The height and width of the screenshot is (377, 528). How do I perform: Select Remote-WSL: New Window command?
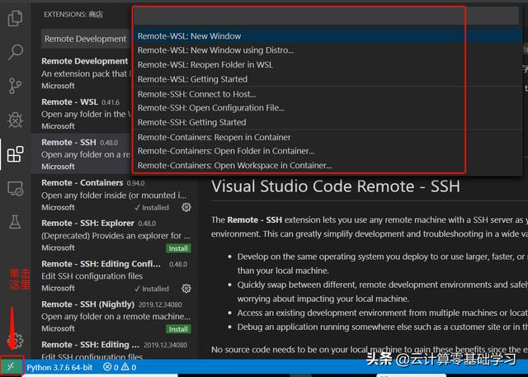[x=328, y=36]
